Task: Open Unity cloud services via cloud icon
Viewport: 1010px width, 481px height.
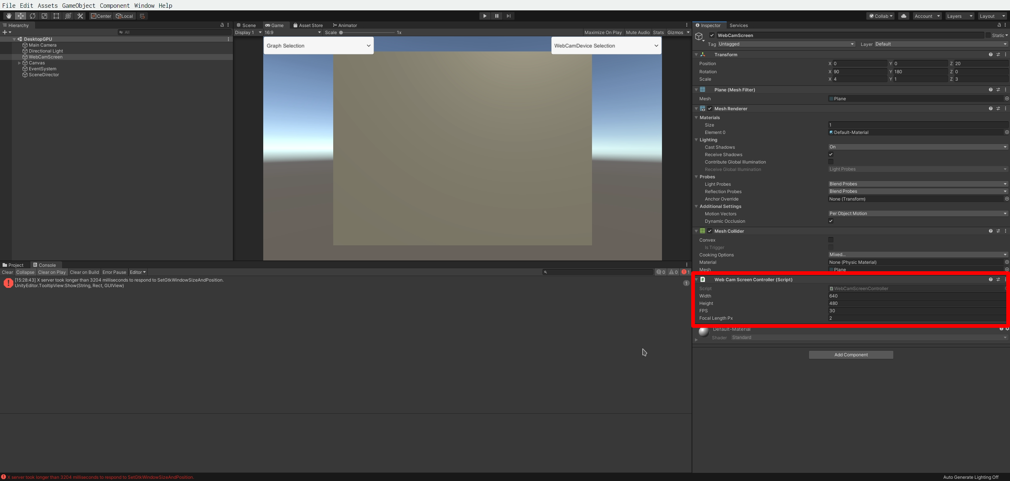Action: pyautogui.click(x=903, y=16)
